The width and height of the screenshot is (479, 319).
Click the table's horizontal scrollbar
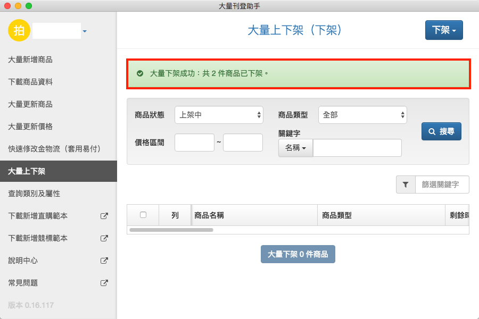coord(171,230)
